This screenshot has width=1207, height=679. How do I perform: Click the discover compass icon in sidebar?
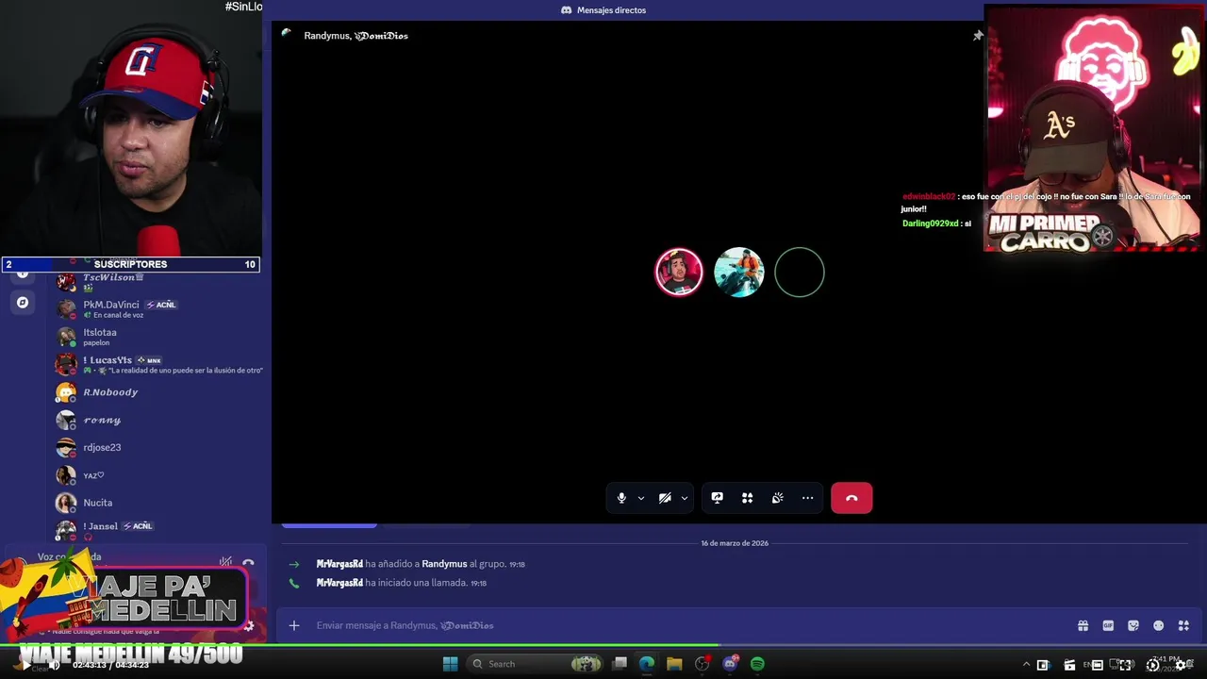click(x=23, y=303)
